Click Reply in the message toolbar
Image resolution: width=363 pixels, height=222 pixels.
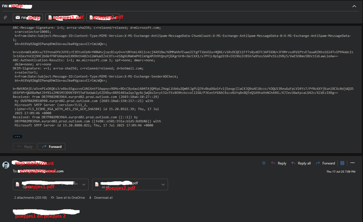(x=279, y=163)
